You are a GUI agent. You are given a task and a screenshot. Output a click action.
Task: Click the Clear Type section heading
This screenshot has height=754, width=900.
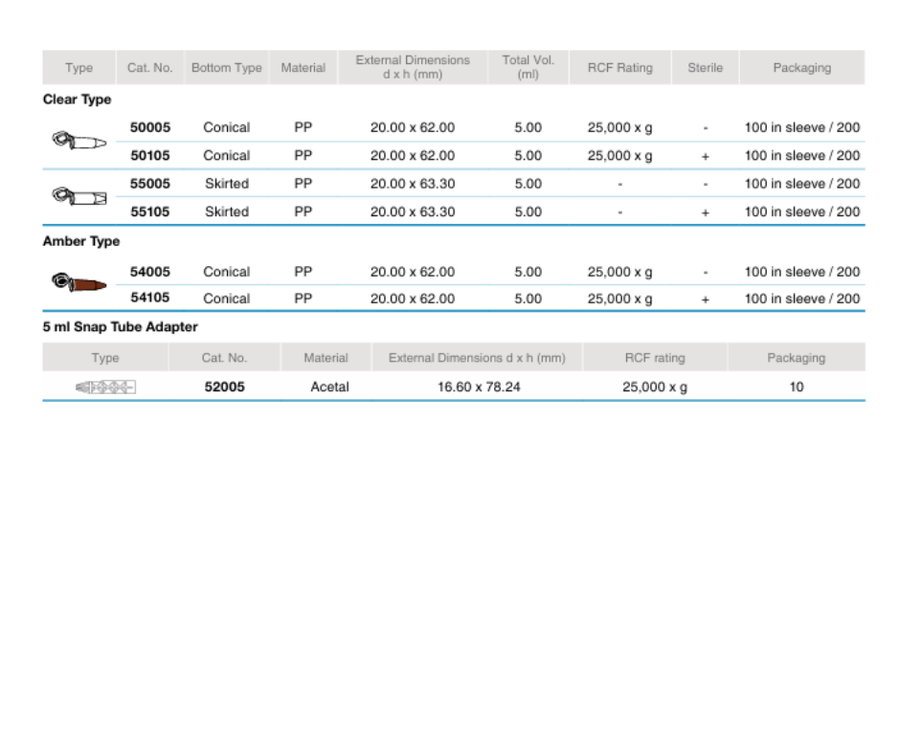(78, 100)
